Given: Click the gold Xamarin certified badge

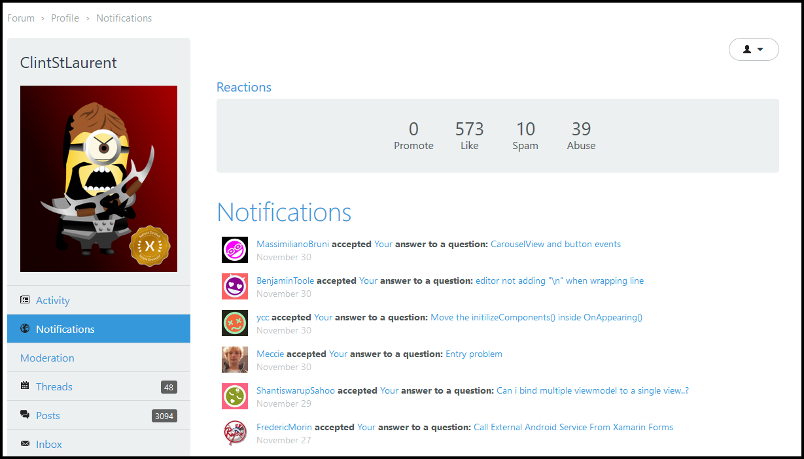Looking at the screenshot, I should pyautogui.click(x=150, y=246).
